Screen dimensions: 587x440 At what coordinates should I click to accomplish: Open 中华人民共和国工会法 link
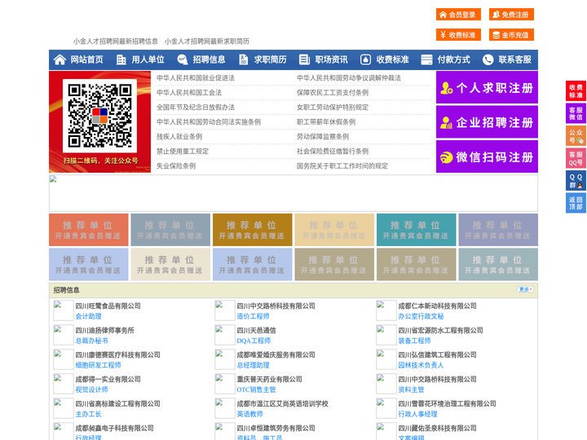pyautogui.click(x=189, y=92)
